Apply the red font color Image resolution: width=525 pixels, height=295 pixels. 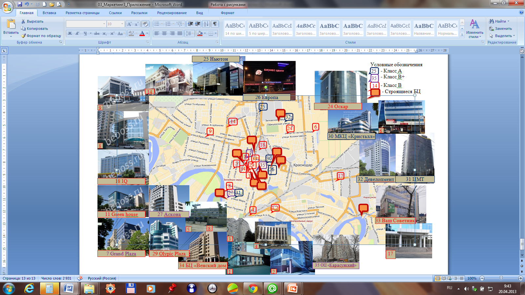click(142, 33)
